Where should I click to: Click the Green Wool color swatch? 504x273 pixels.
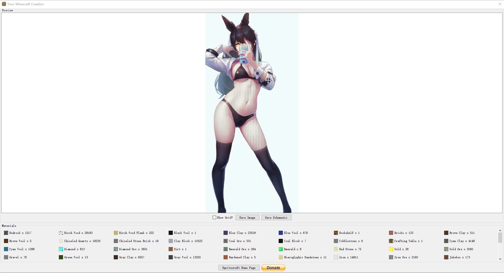[61, 257]
